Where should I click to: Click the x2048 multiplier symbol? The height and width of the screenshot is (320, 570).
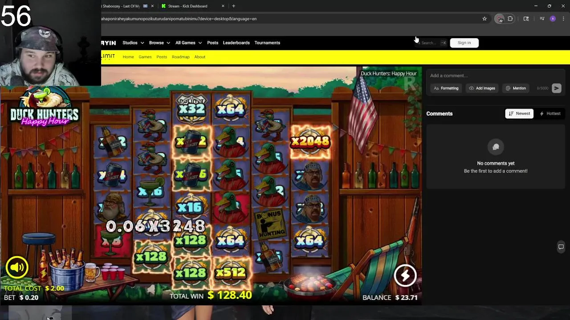coord(310,141)
